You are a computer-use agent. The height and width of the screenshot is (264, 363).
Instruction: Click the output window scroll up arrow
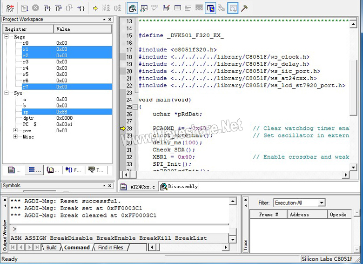coord(233,201)
